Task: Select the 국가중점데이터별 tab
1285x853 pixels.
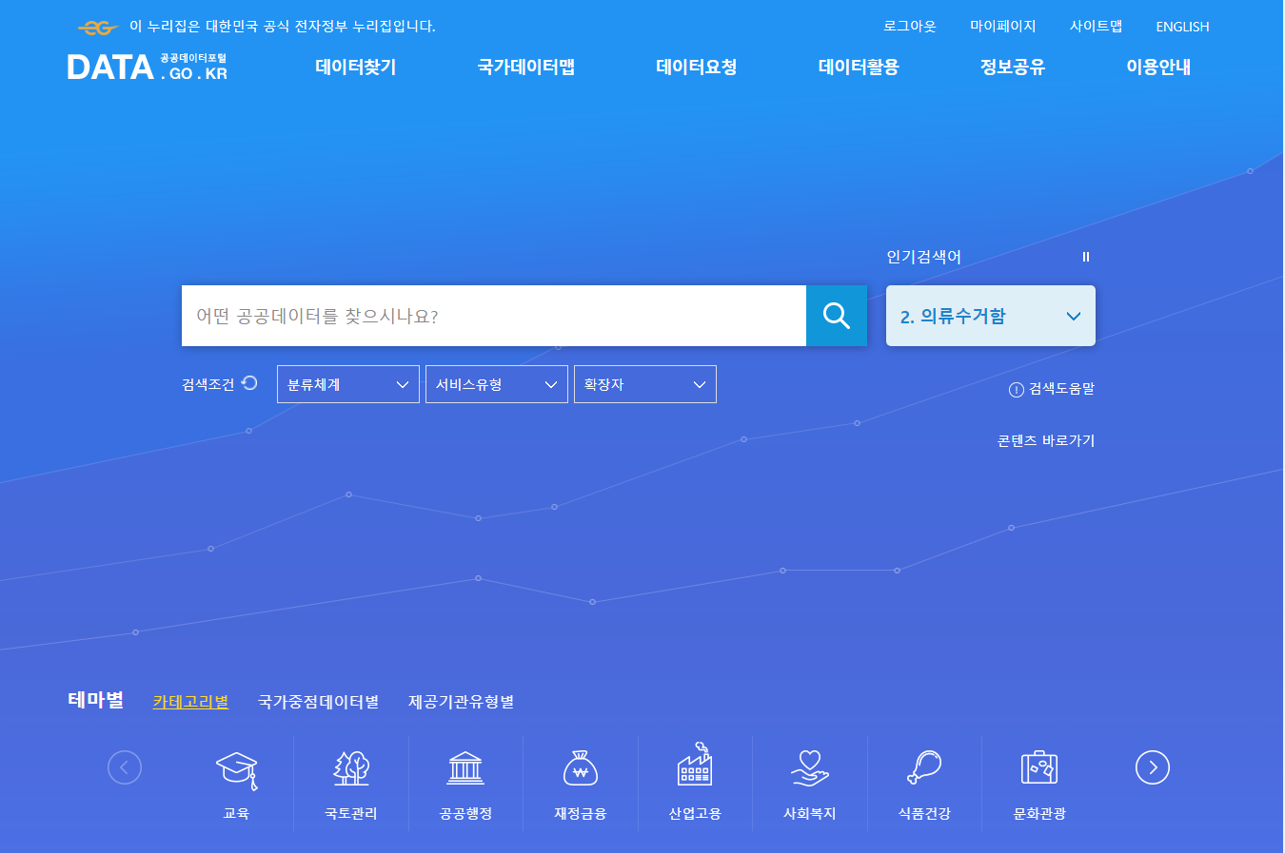Action: [319, 702]
